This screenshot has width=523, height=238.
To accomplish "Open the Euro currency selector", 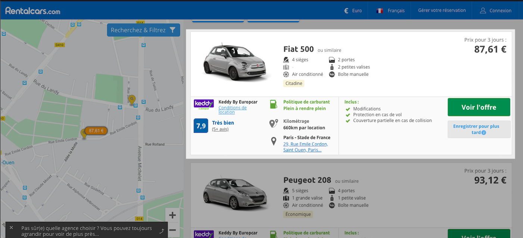I will pos(353,11).
